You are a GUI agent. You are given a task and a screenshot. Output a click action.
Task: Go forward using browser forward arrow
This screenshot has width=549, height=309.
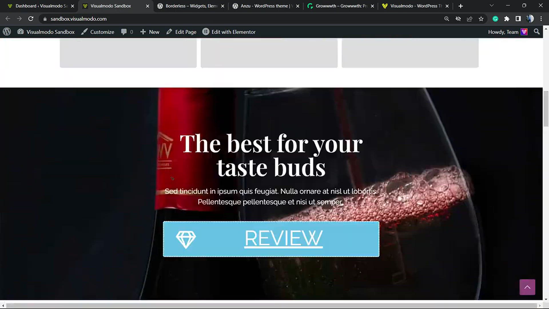click(x=19, y=19)
